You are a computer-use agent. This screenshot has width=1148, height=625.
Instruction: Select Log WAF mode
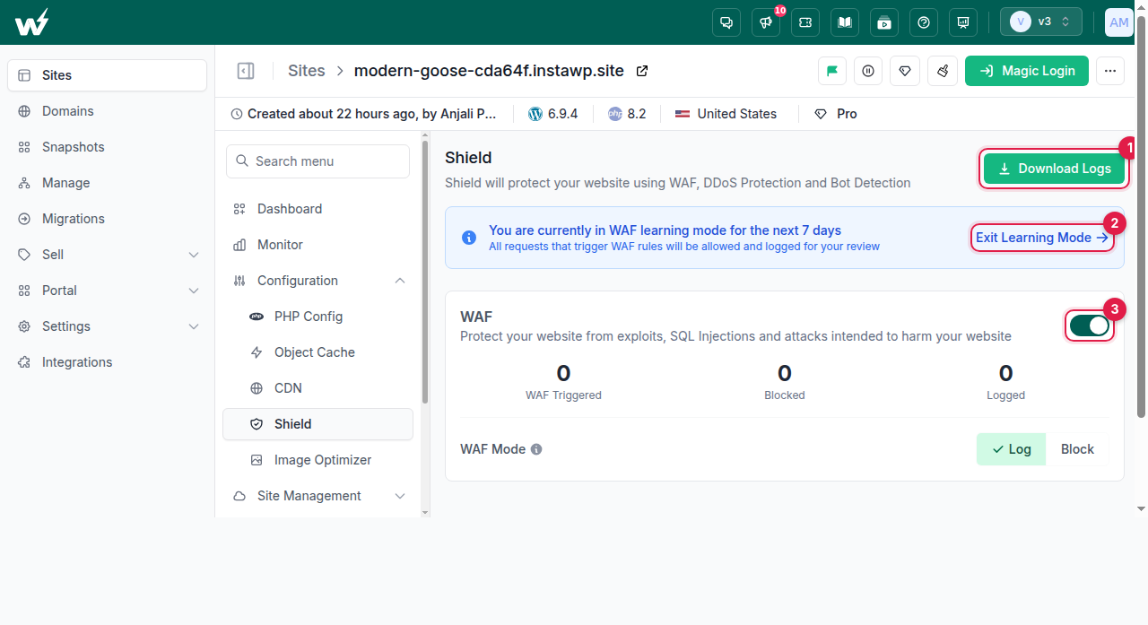pyautogui.click(x=1011, y=449)
